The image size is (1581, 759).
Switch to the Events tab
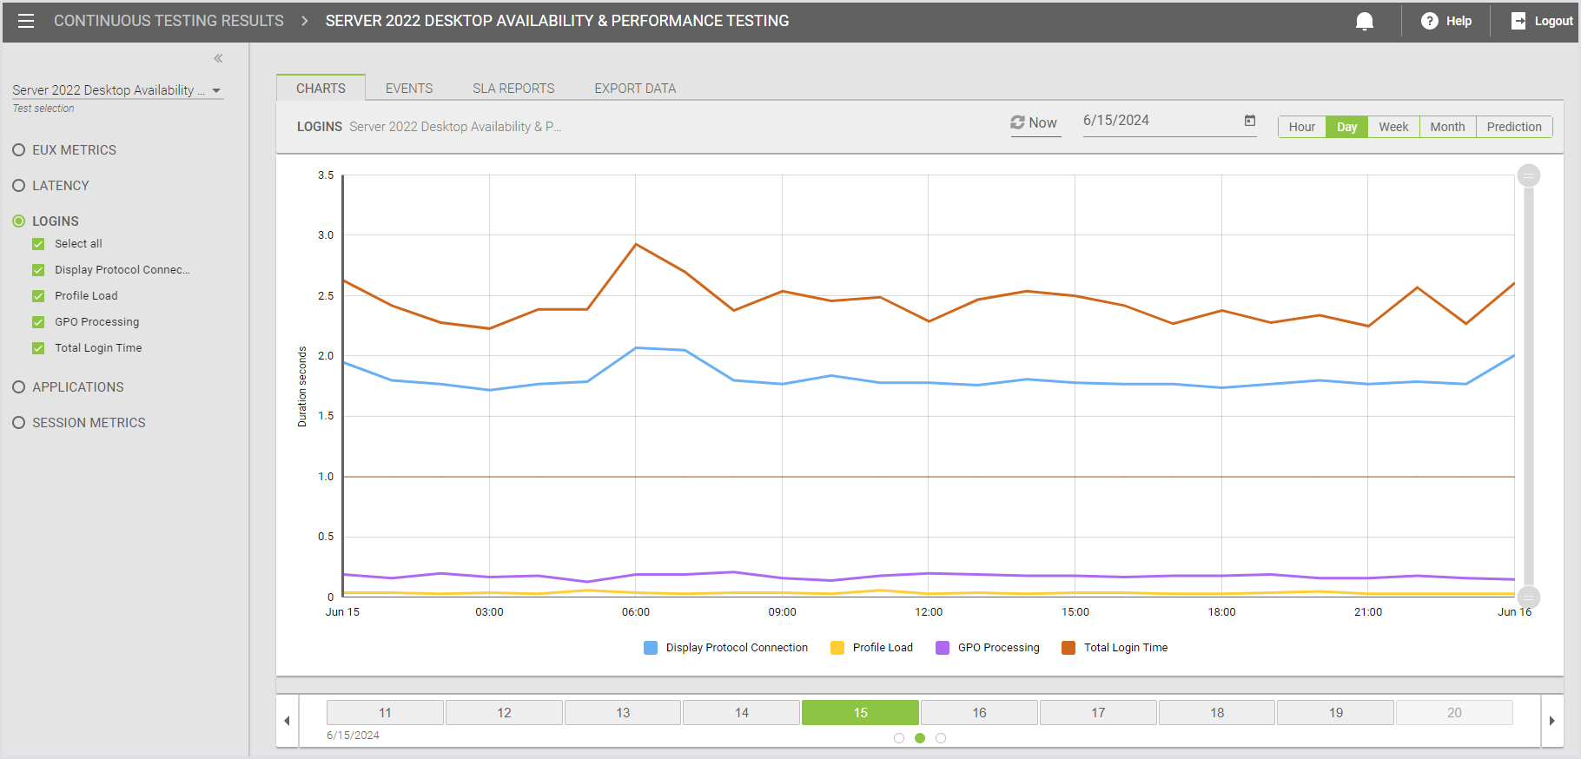(408, 89)
